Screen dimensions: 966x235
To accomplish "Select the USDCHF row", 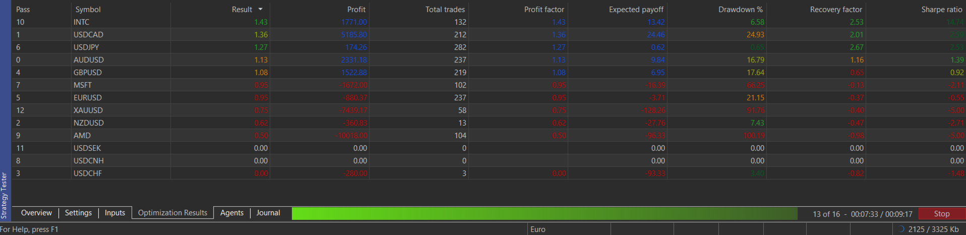I will coord(489,173).
